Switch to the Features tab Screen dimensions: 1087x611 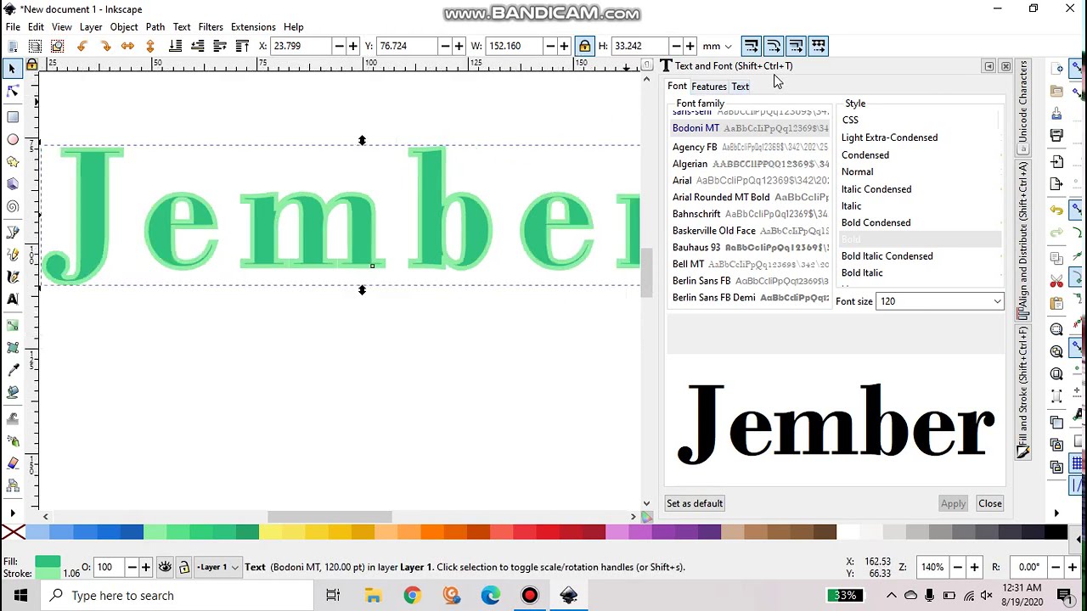tap(708, 87)
